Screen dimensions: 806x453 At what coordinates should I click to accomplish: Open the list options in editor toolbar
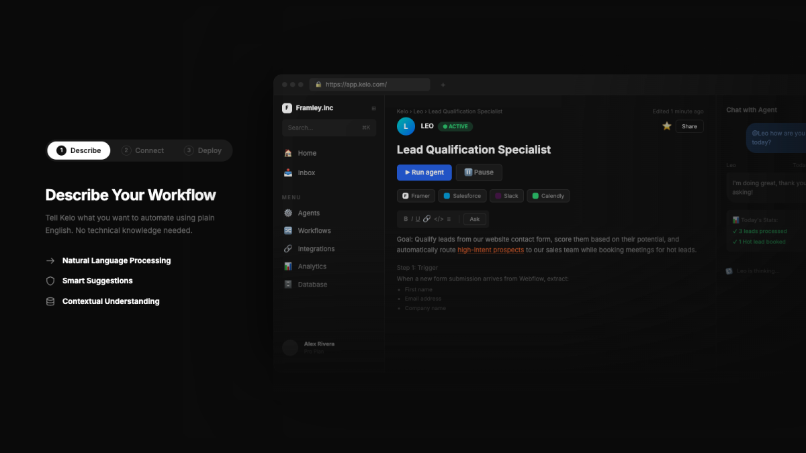tap(449, 219)
